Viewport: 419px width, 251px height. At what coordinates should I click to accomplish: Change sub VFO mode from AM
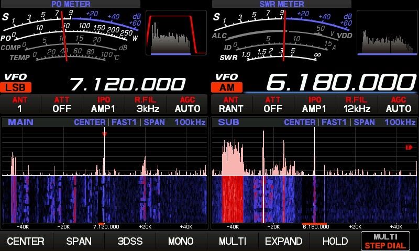(x=227, y=87)
